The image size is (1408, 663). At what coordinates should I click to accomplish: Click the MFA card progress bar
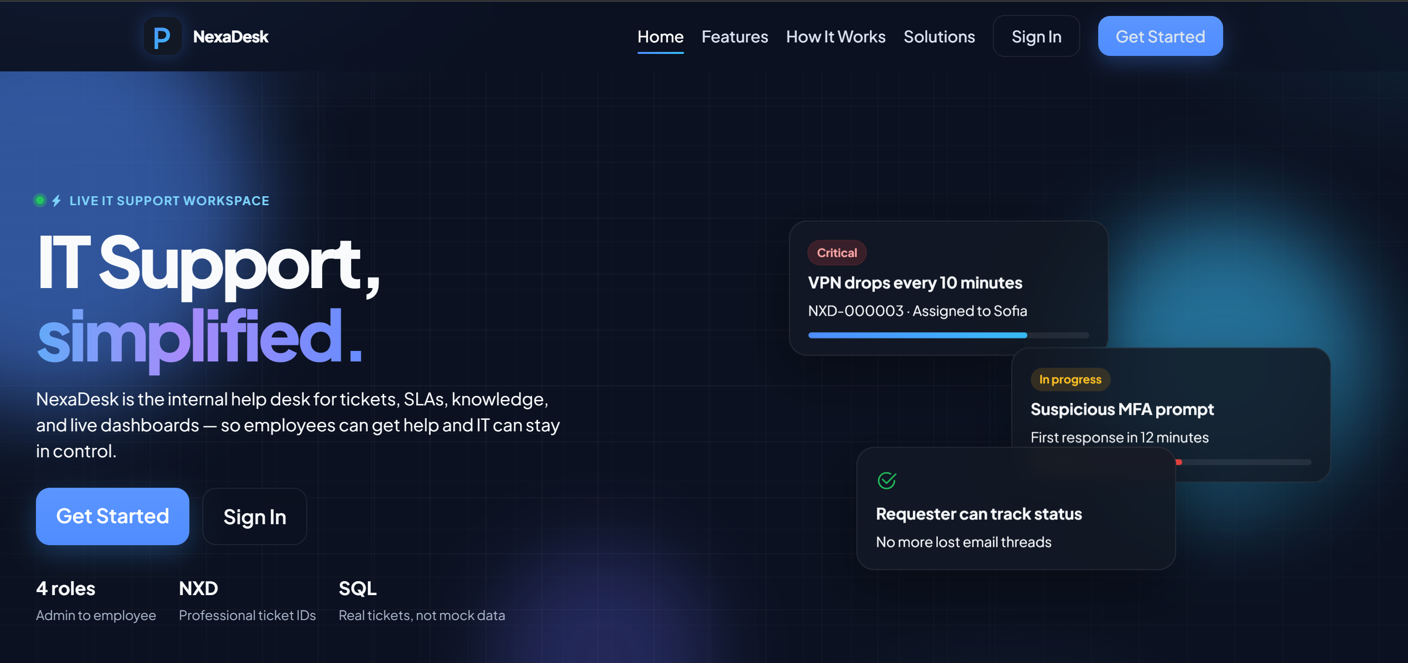pyautogui.click(x=1243, y=462)
